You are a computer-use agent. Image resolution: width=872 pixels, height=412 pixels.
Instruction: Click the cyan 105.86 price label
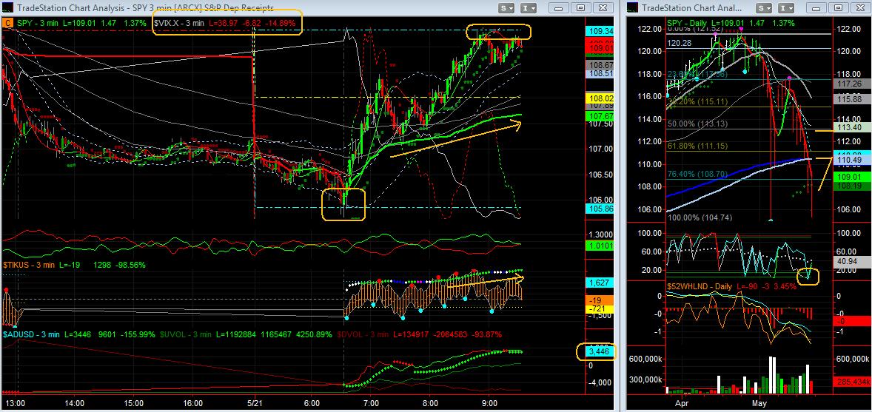pos(600,209)
